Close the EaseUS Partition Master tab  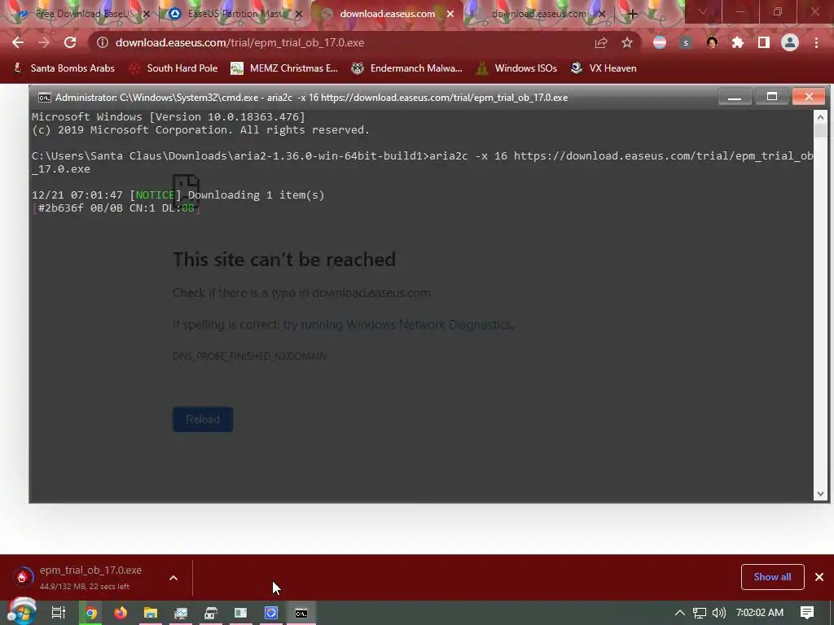coord(299,14)
